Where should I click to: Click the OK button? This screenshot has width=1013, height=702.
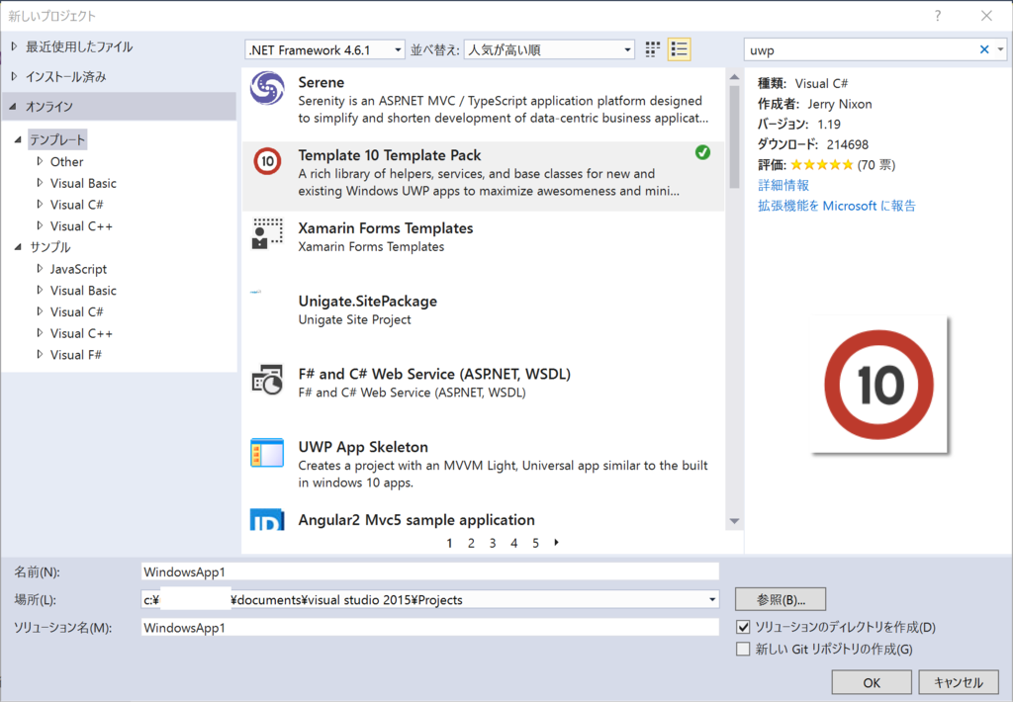[x=872, y=682]
